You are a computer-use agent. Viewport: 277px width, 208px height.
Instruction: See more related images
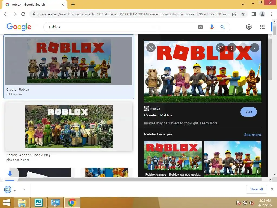[252, 135]
